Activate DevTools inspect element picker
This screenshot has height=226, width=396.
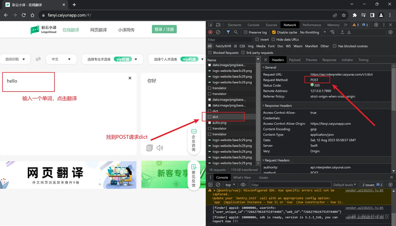pos(210,25)
